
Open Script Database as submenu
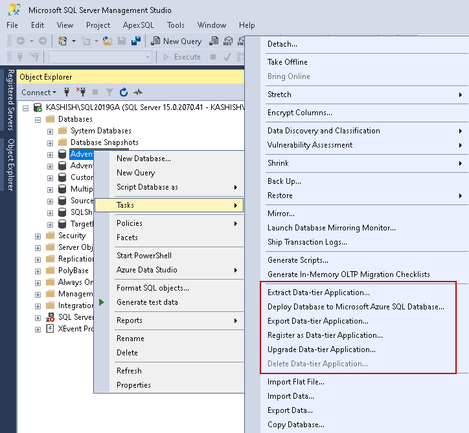(x=169, y=187)
